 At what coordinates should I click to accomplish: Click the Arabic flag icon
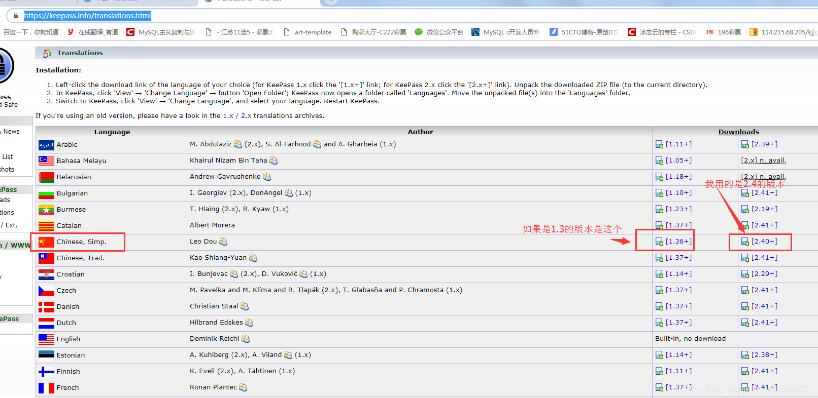[46, 145]
